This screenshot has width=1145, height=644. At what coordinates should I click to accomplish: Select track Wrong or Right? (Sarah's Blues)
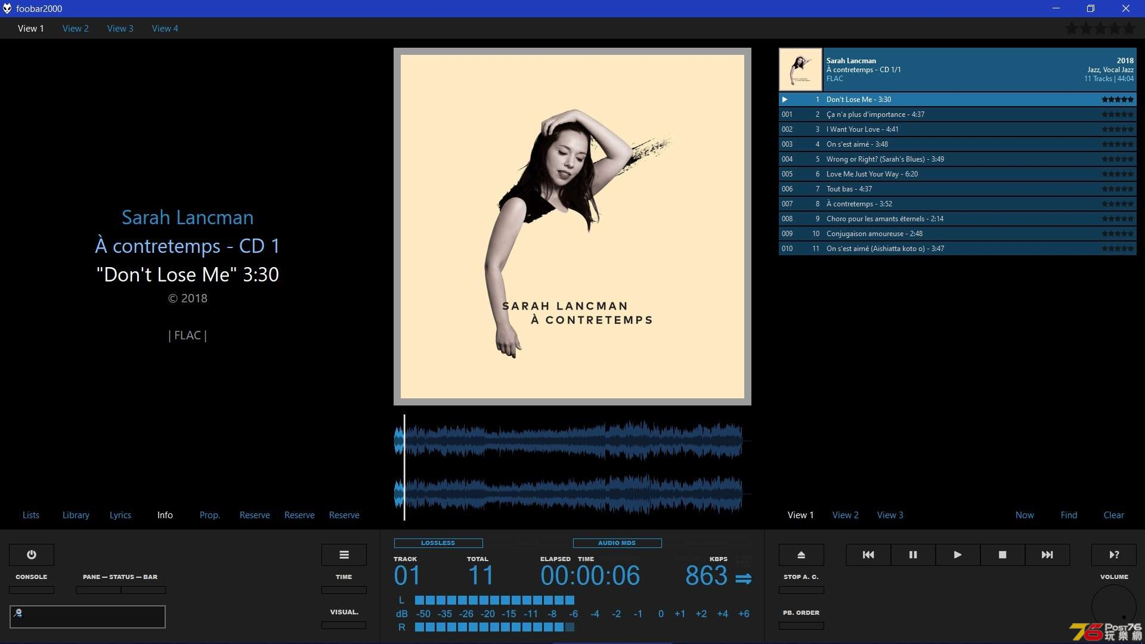click(958, 159)
